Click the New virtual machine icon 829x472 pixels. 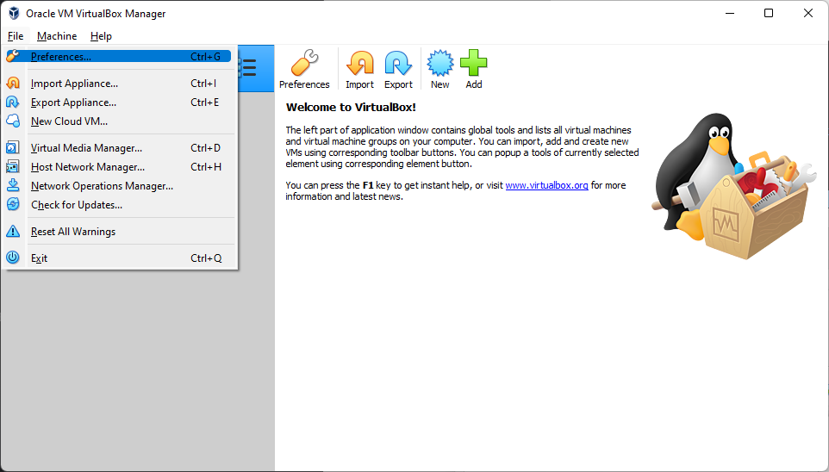(x=439, y=65)
